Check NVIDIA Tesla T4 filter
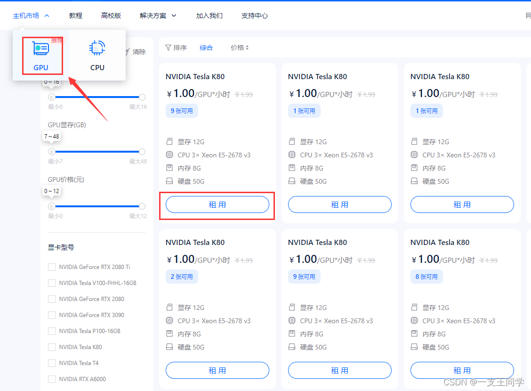531x391 pixels. point(52,363)
